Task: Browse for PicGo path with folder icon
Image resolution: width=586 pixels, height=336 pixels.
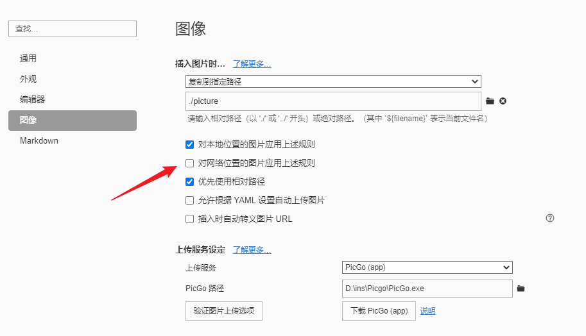Action: (521, 289)
